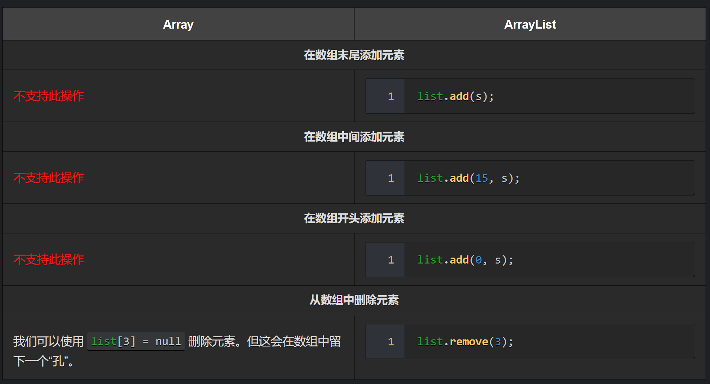Viewport: 710px width, 384px height.
Task: Select the argument 15 inside list.add(15, s)
Action: coord(482,178)
